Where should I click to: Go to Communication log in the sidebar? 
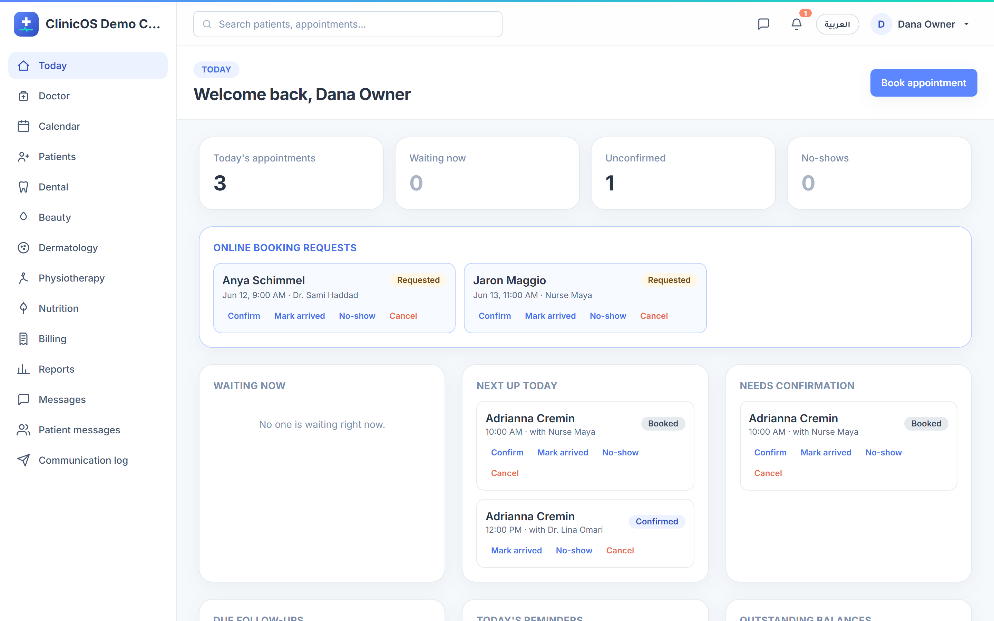pos(88,461)
